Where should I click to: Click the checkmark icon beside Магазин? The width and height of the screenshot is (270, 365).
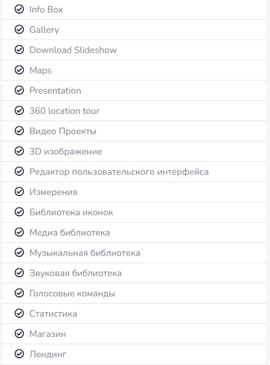pos(19,334)
